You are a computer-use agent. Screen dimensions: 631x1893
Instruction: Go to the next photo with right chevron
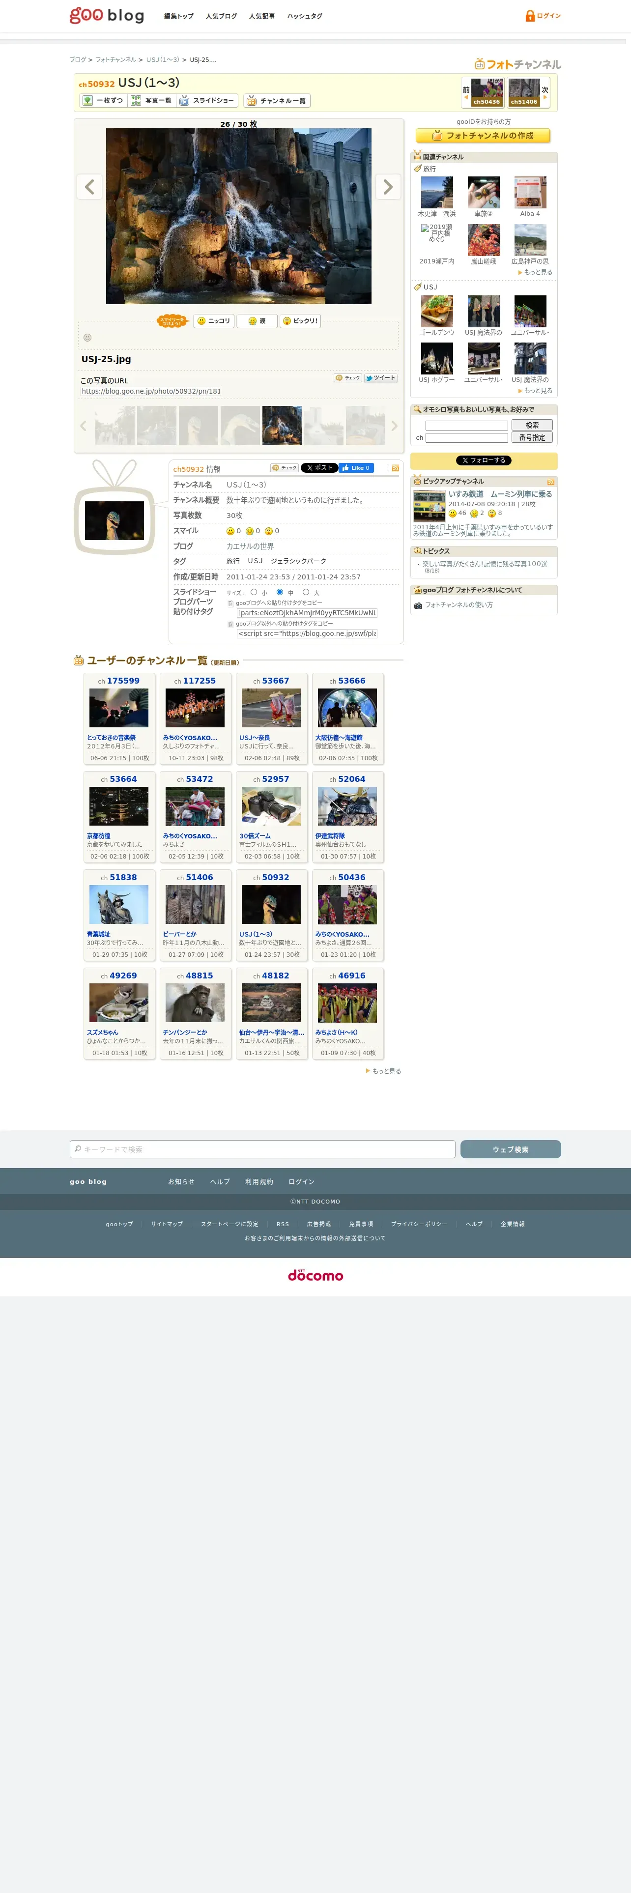coord(388,187)
